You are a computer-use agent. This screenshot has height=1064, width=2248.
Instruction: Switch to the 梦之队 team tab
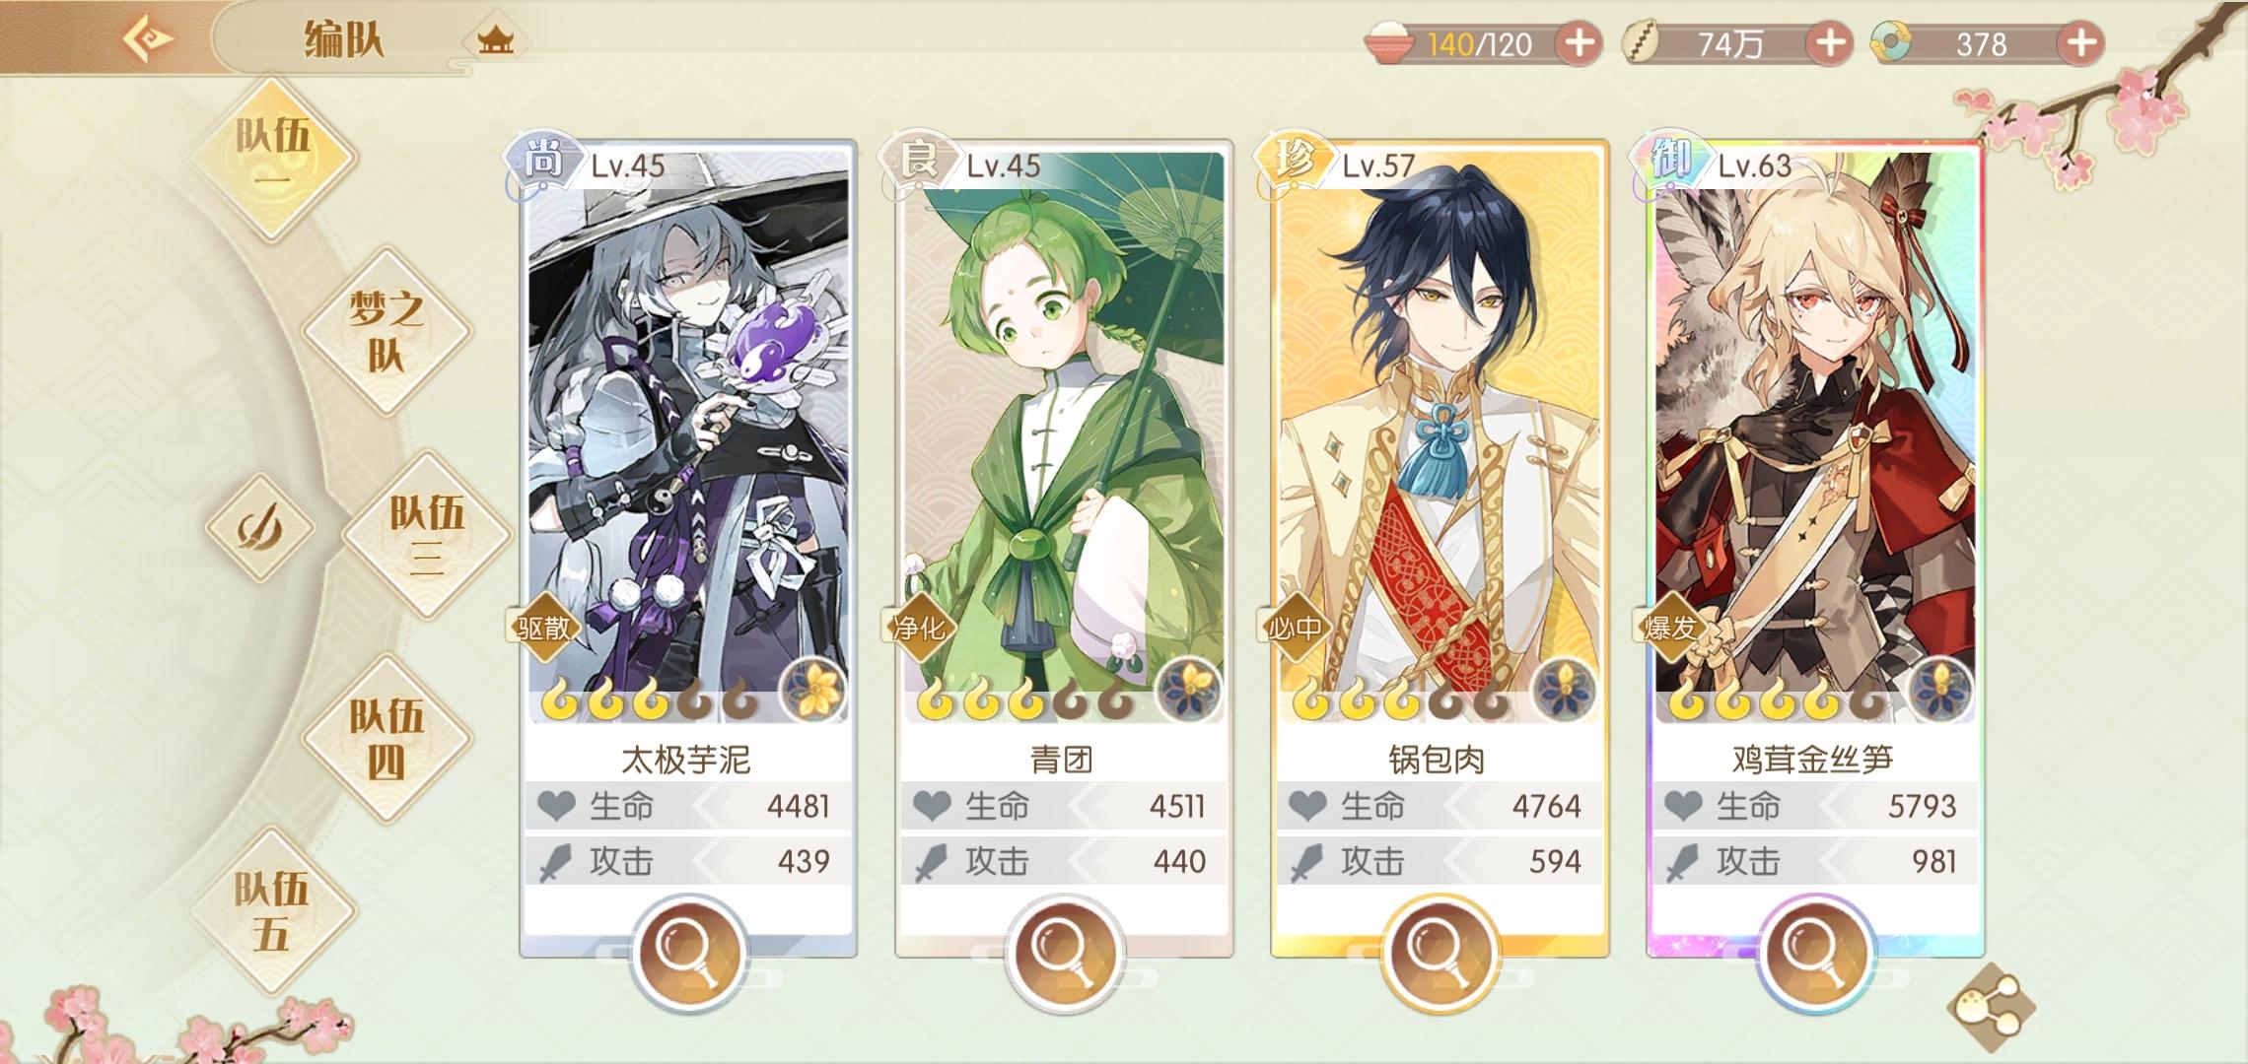click(x=386, y=331)
